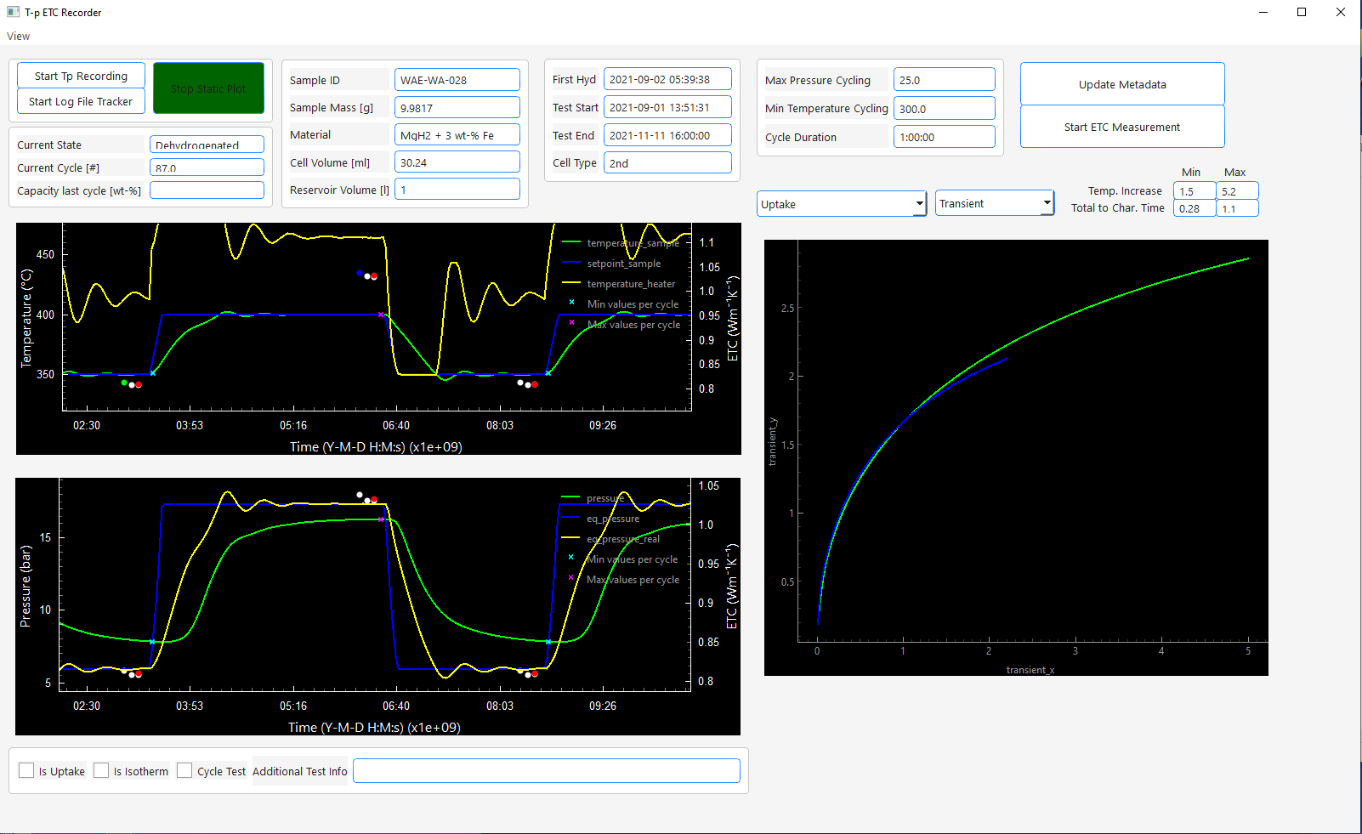Click the Start Log File Tracker button
Viewport: 1362px width, 834px height.
click(x=80, y=101)
